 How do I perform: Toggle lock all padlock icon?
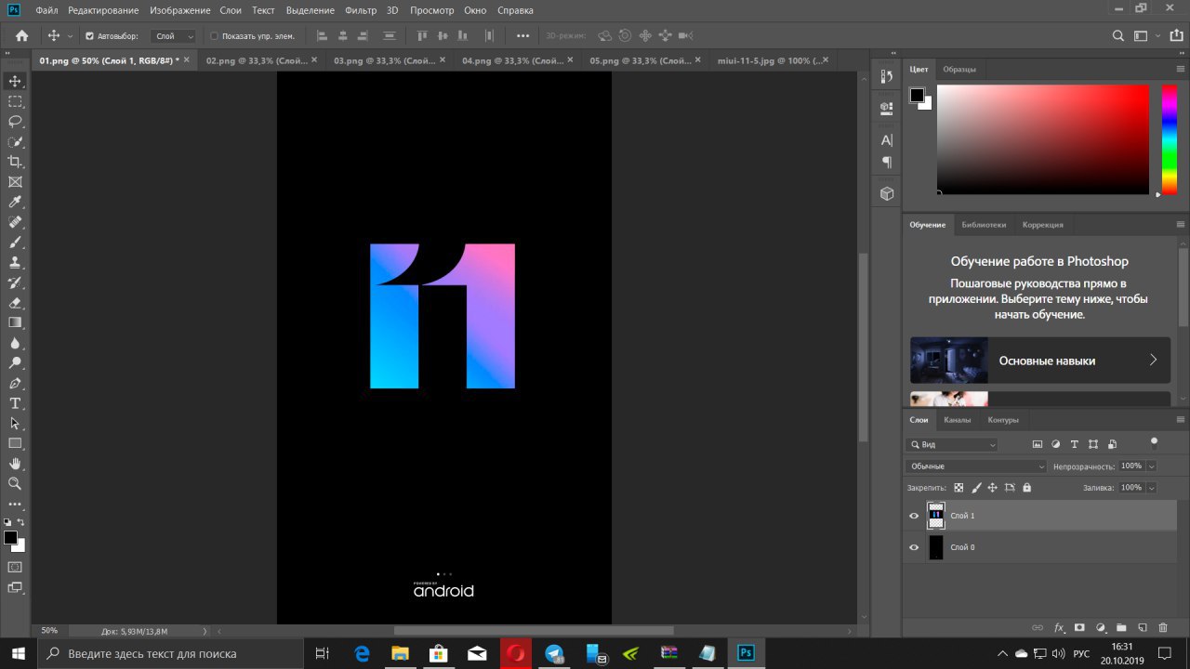pyautogui.click(x=1026, y=487)
